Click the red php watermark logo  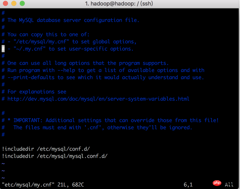[217, 183]
